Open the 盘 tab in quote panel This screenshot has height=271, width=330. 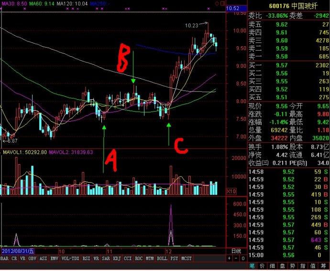point(283,266)
